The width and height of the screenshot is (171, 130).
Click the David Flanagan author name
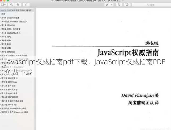pyautogui.click(x=138, y=96)
